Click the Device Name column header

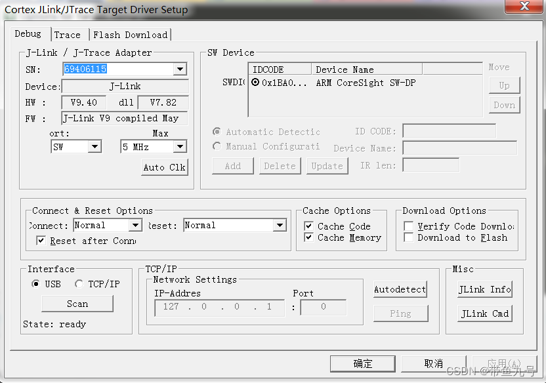(x=367, y=70)
